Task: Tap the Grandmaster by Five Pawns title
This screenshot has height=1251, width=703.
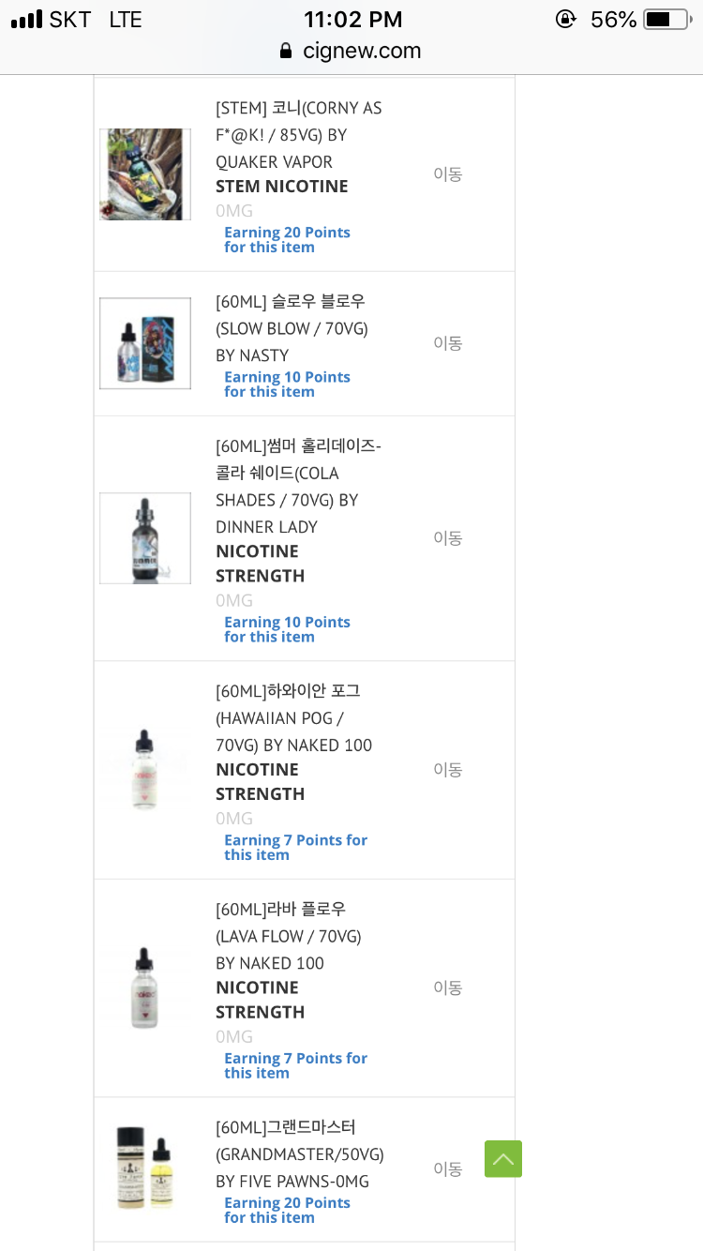Action: coord(299,1153)
